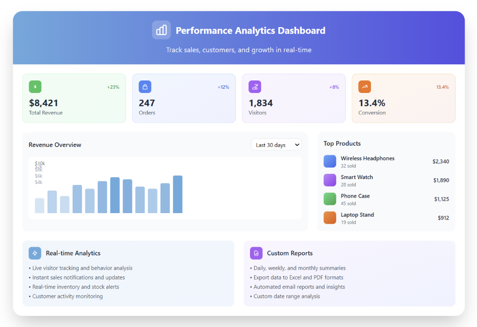Screen dimensions: 477x327
Task: Select the green Phone Case product thumbnail
Action: point(330,199)
